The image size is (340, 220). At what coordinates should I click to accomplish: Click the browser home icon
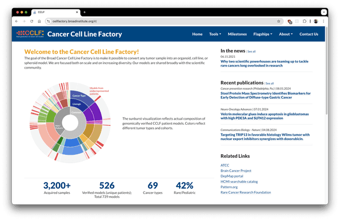point(39,21)
